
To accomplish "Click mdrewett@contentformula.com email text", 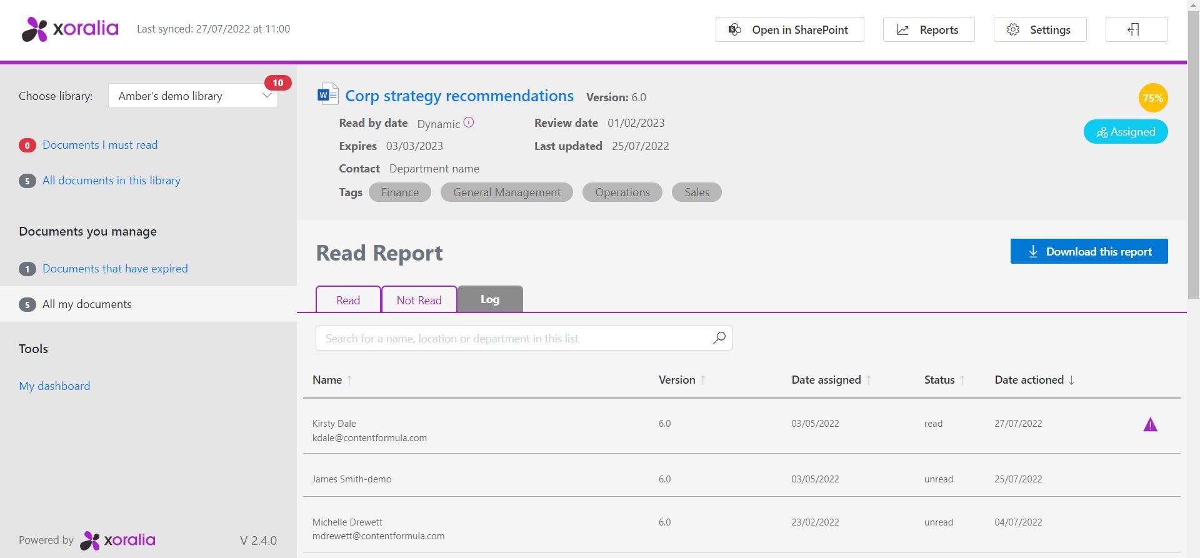I will click(x=378, y=536).
